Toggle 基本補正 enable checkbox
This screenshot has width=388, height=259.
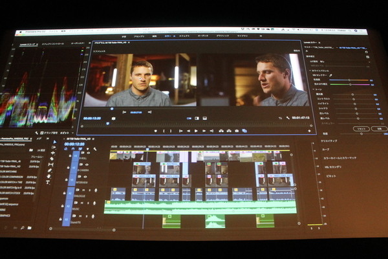click(x=368, y=57)
